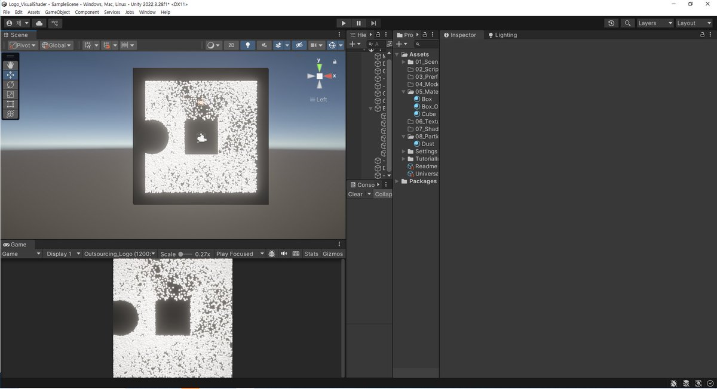717x389 pixels.
Task: Click the Gizmos button in Game view
Action: coord(333,254)
